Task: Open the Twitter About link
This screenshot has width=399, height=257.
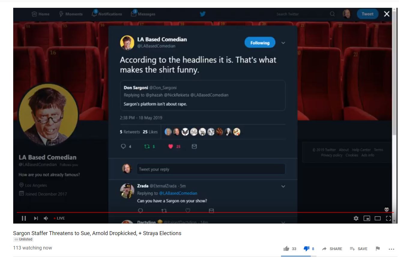Action: coord(344,150)
